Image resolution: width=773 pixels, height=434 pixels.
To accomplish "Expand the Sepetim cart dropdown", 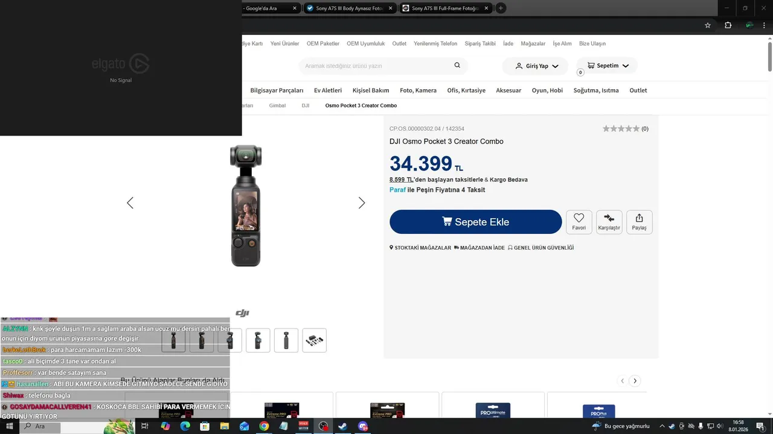I will [625, 66].
